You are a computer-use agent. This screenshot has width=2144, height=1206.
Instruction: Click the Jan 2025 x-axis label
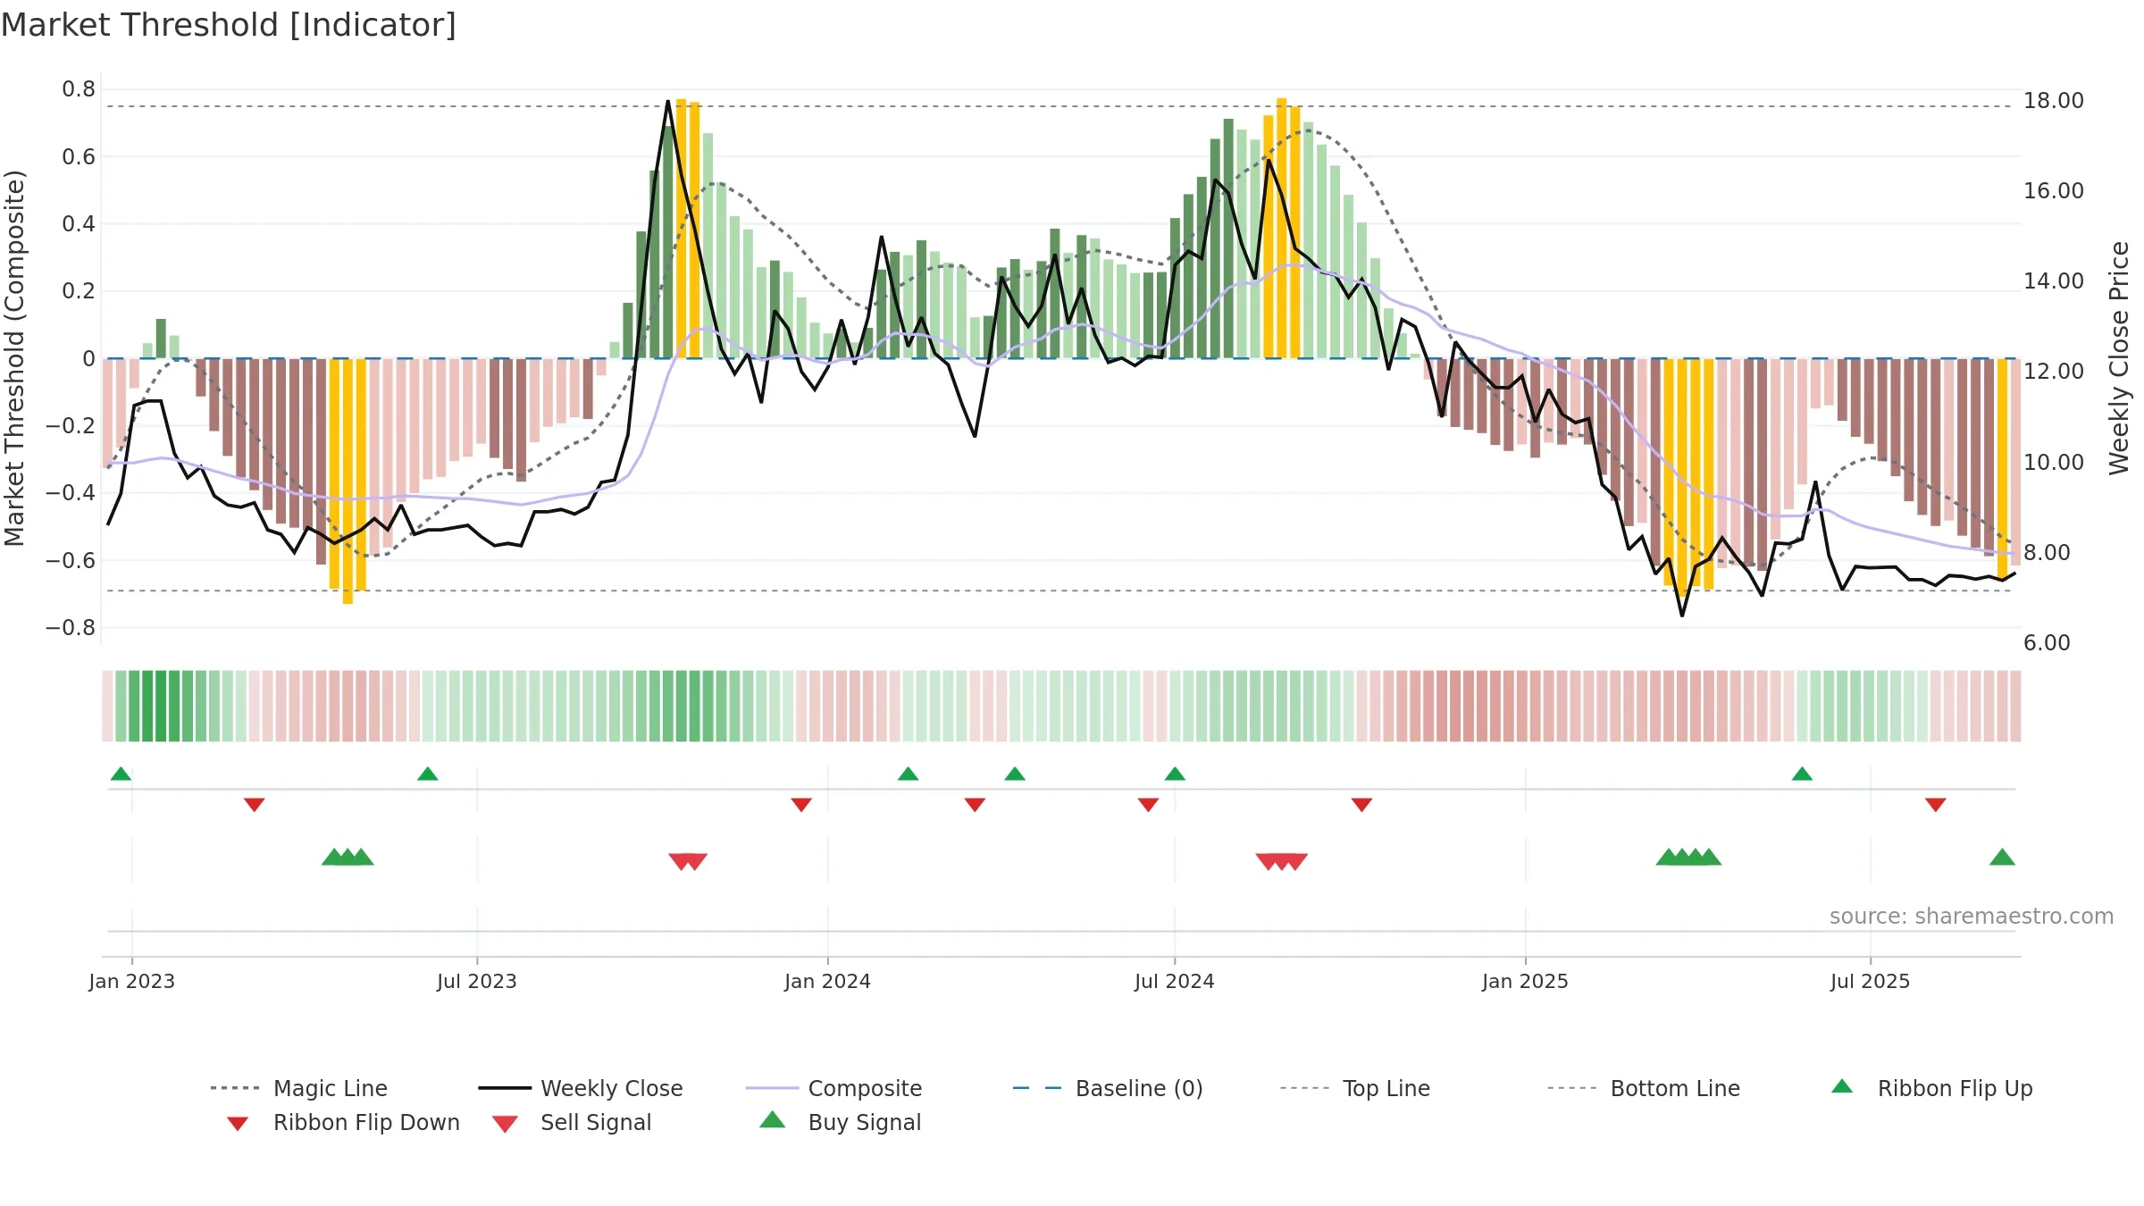pyautogui.click(x=1526, y=982)
